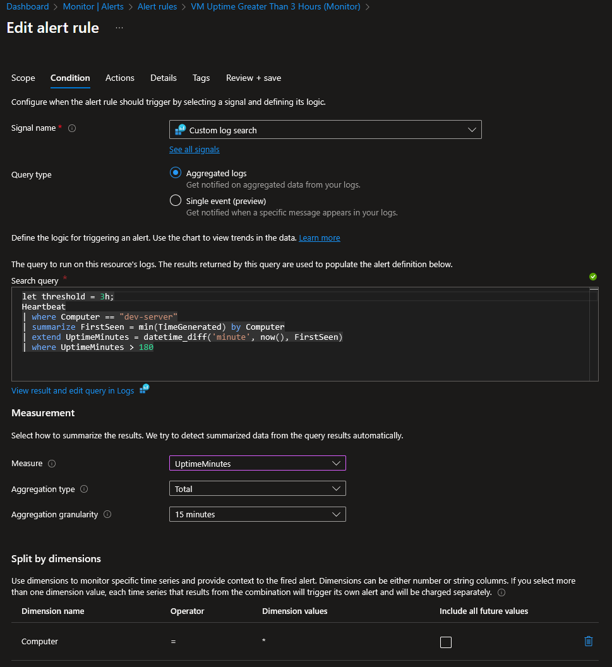612x667 pixels.
Task: Click the Logs icon beside View result link
Action: pos(145,389)
